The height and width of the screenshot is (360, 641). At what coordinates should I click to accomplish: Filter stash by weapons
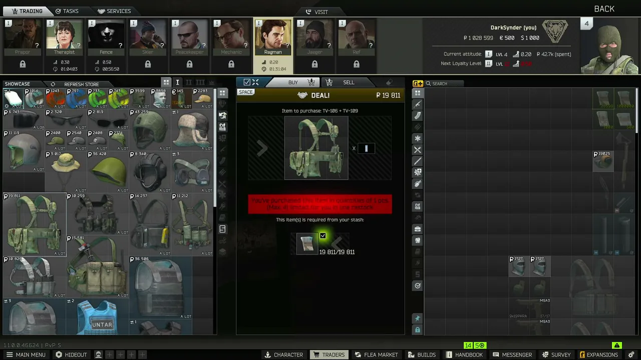coord(418,104)
